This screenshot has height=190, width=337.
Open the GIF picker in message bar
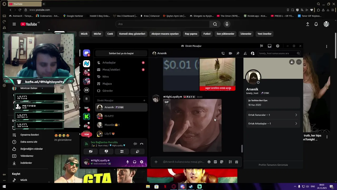coord(215,162)
